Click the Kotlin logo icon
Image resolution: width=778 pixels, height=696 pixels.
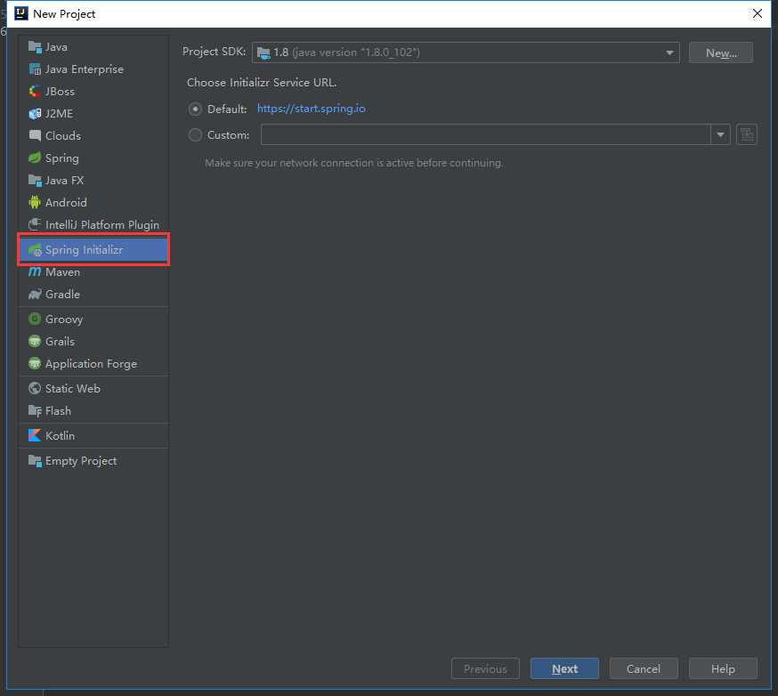coord(35,435)
